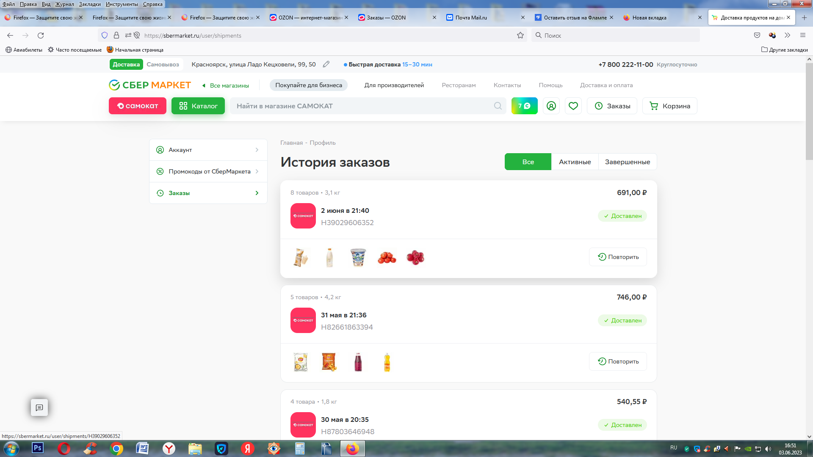
Task: Open the chat support widget icon
Action: (x=39, y=407)
